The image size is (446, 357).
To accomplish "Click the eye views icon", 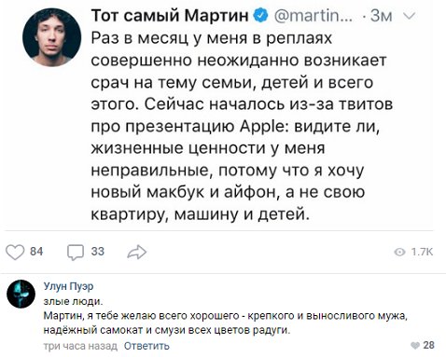I will [x=399, y=252].
